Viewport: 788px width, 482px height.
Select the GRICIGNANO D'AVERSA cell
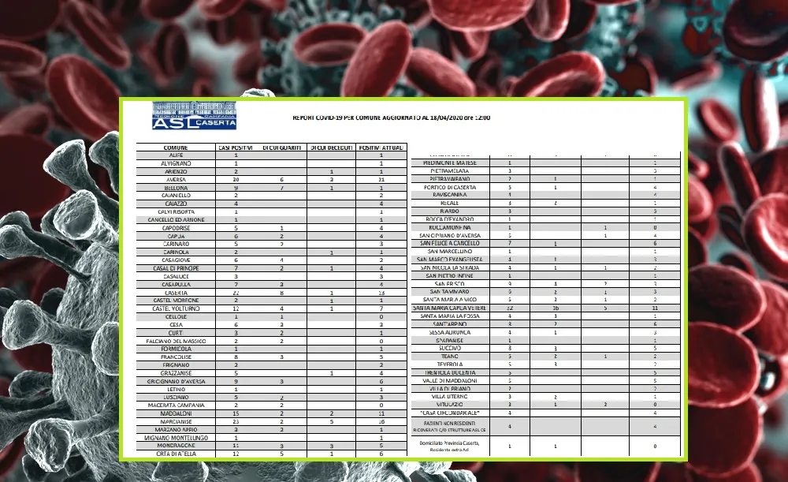[x=176, y=381]
